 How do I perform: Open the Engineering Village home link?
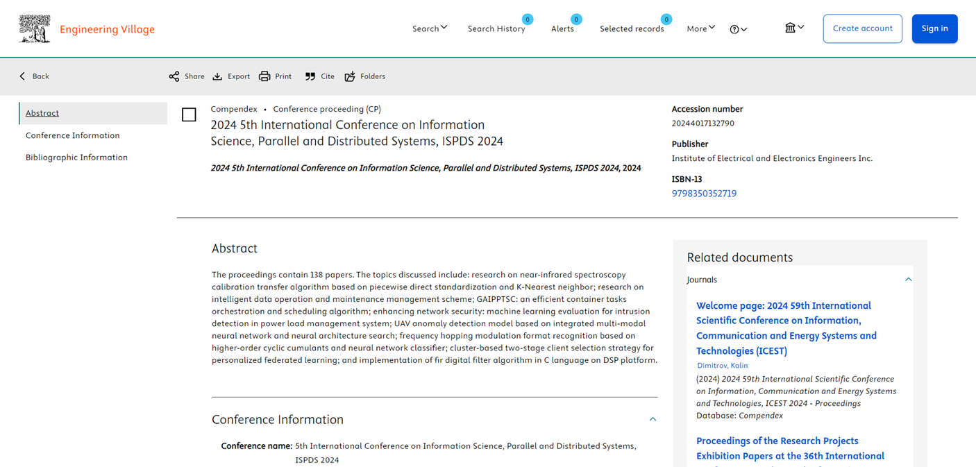pos(107,29)
